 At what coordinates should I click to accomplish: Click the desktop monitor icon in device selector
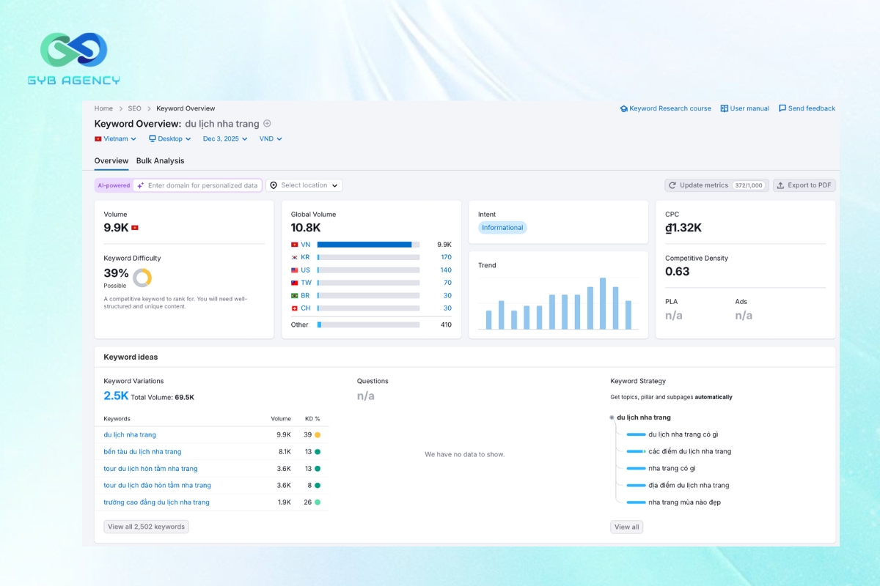click(153, 138)
